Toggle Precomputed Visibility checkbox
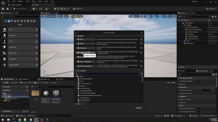Screen dimensions: 218x122 tap(199, 81)
